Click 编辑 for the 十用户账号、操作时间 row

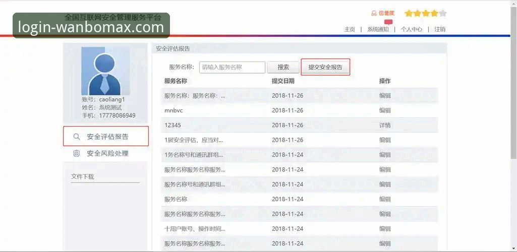[x=385, y=229]
